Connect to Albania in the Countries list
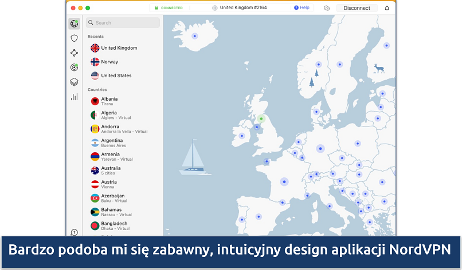462x270 pixels. tap(109, 101)
